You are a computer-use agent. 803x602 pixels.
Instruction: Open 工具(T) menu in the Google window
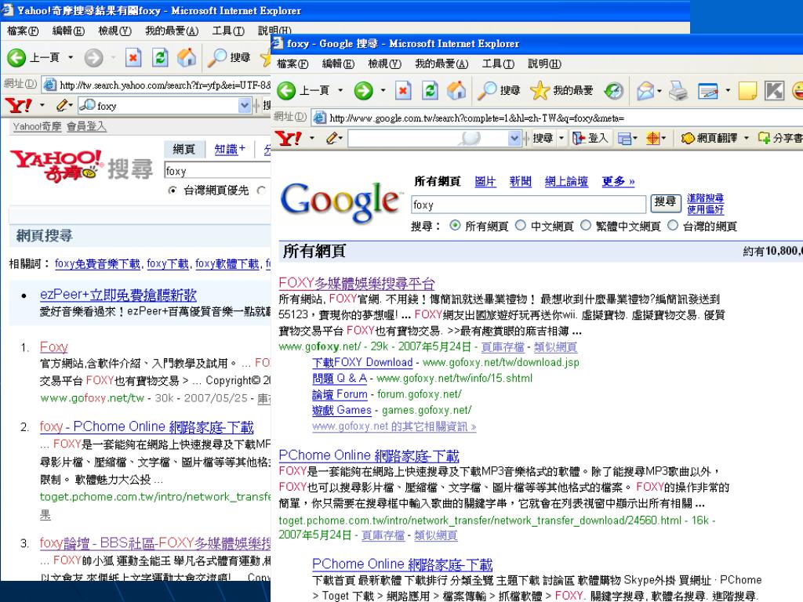pyautogui.click(x=498, y=64)
